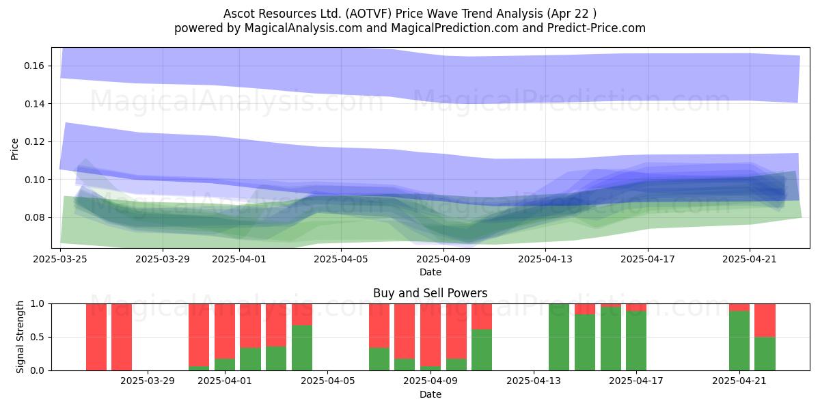The height and width of the screenshot is (410, 820).
Task: Click the 1.0 signal strength tick label
Action: point(38,303)
